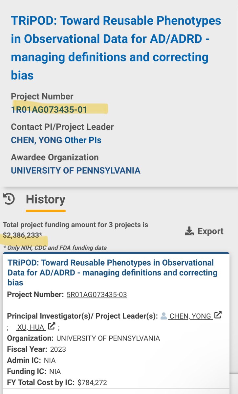Image resolution: width=238 pixels, height=394 pixels.
Task: Open project number 5R01AG073435-03 link
Action: 97,295
